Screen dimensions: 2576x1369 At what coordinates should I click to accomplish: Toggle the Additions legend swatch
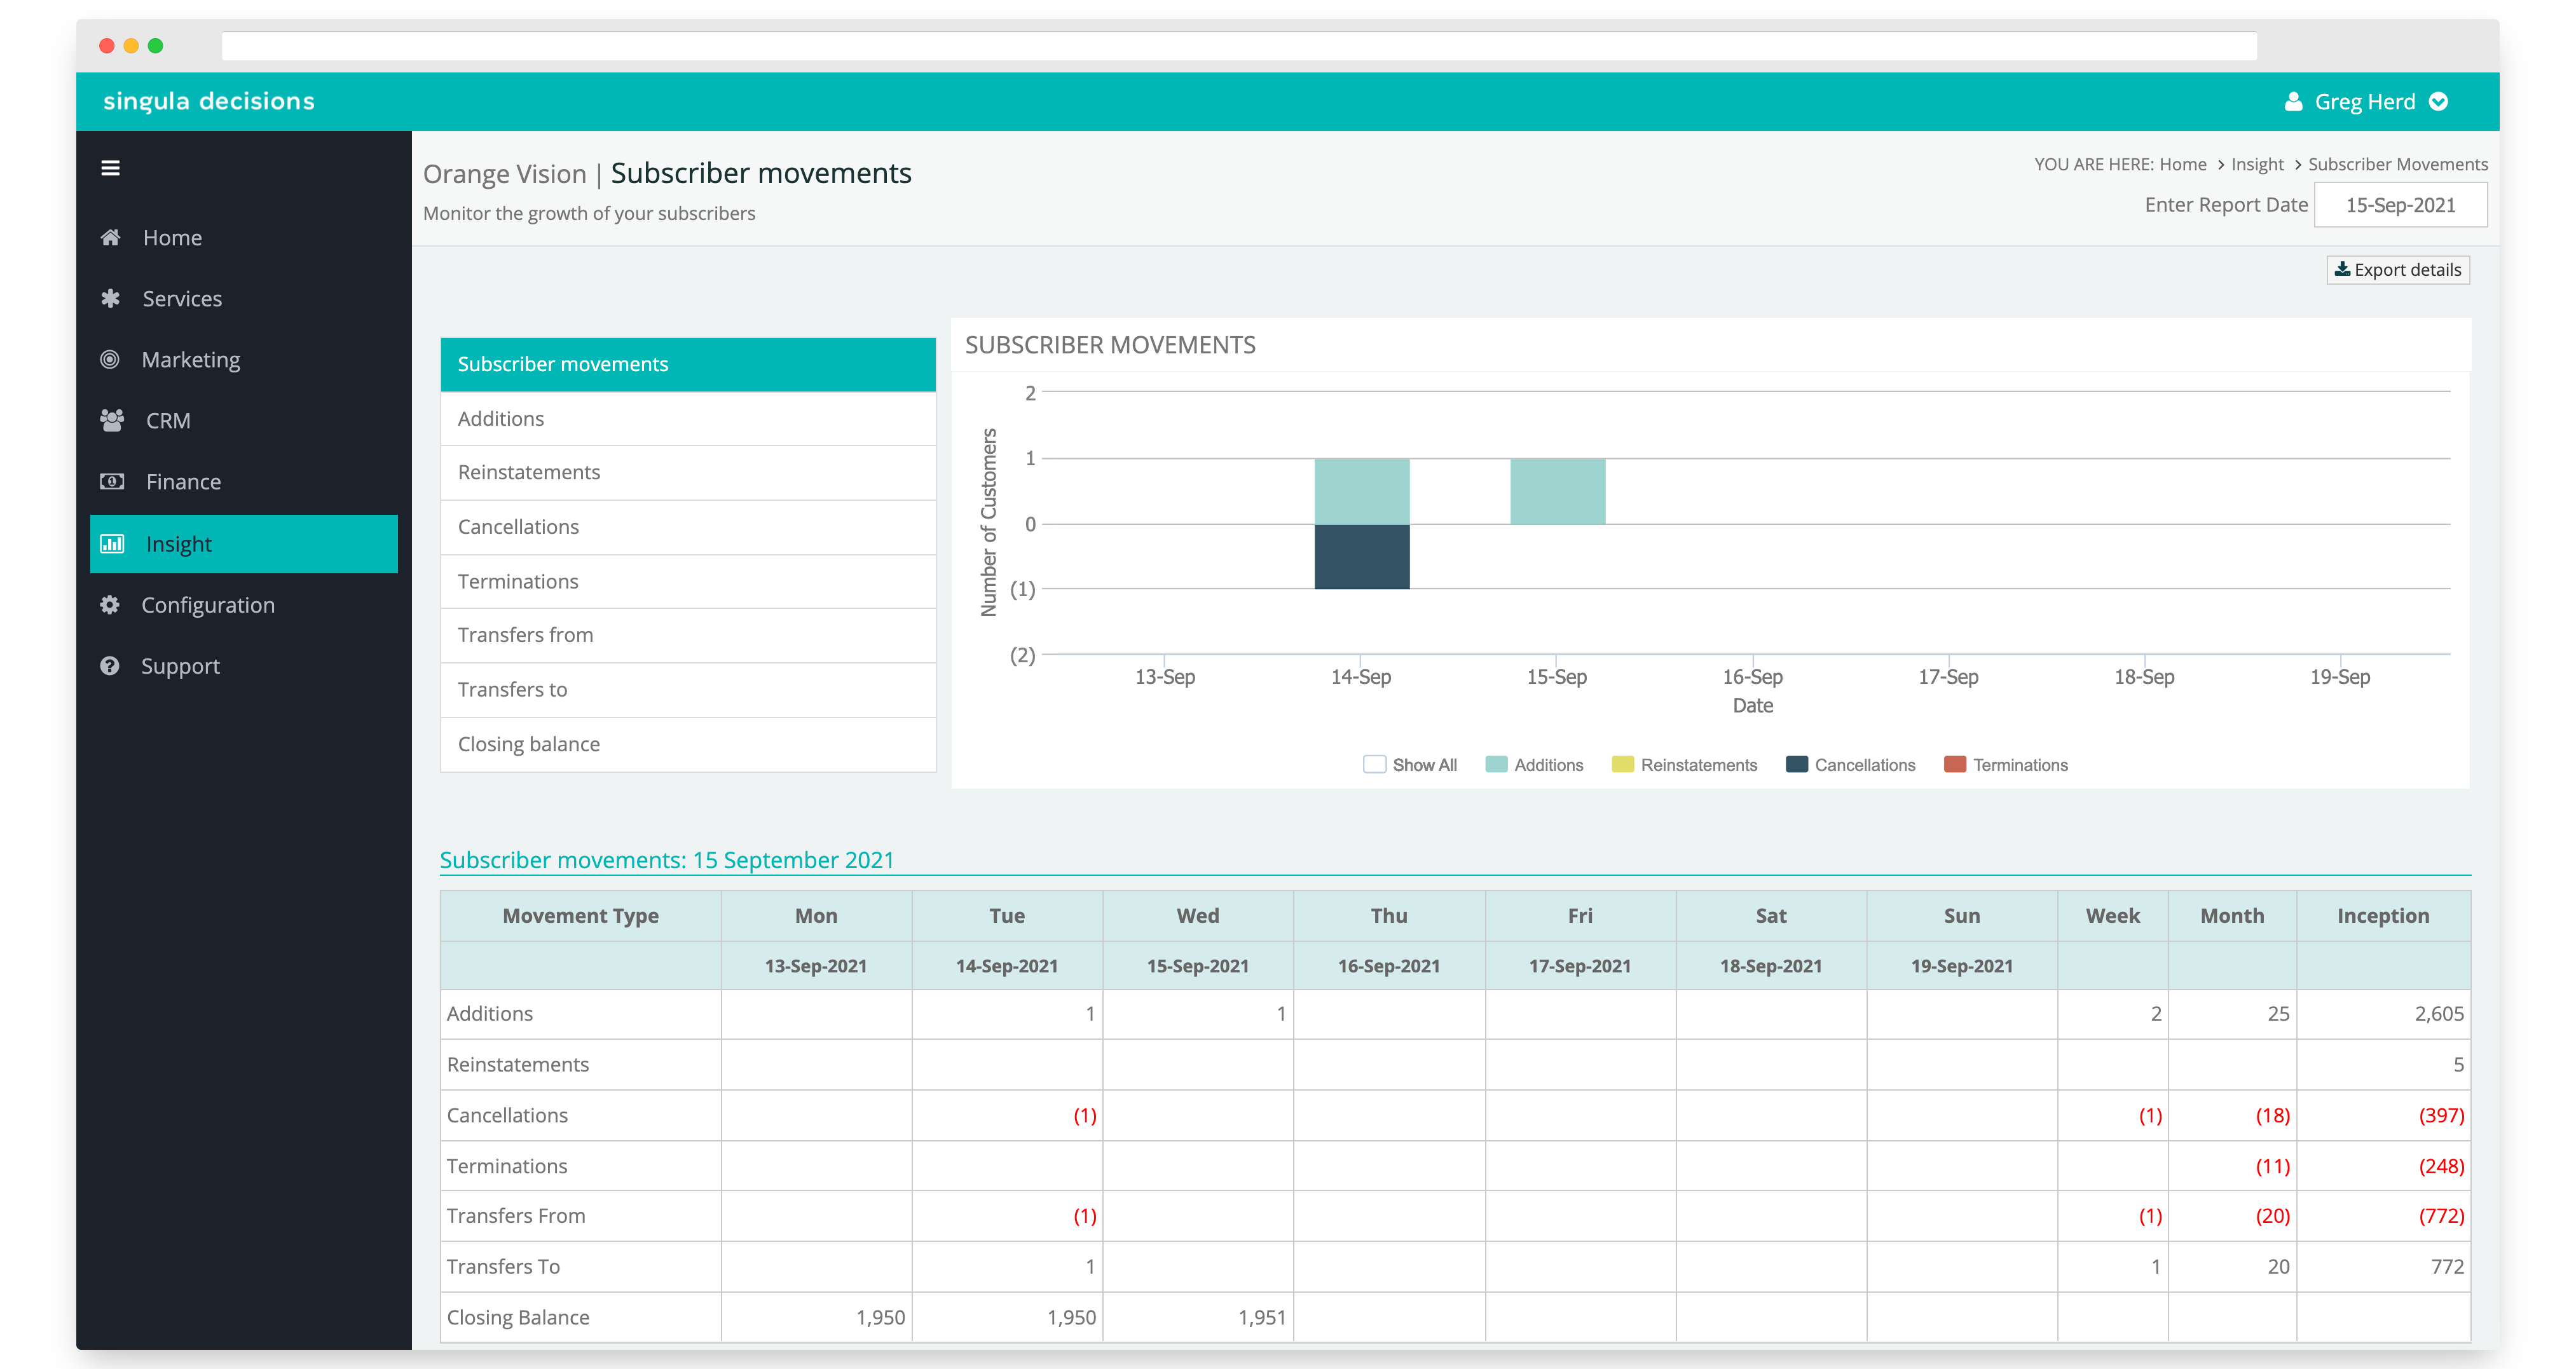(x=1496, y=764)
